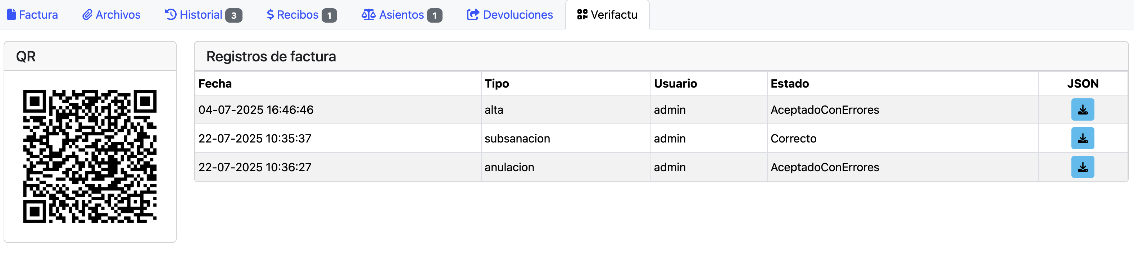The width and height of the screenshot is (1134, 257).
Task: Click the Recibos count badge
Action: click(329, 16)
